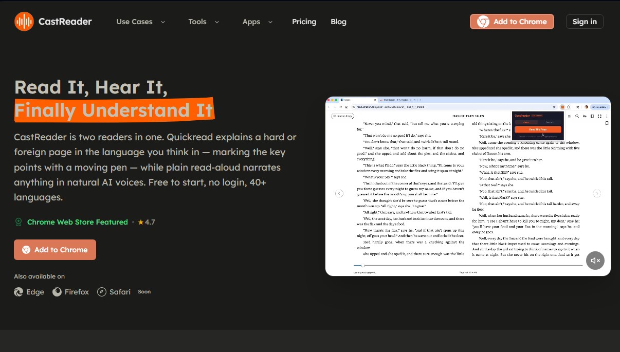Screen dimensions: 620x352
Task: Click the Sign in button
Action: point(585,22)
